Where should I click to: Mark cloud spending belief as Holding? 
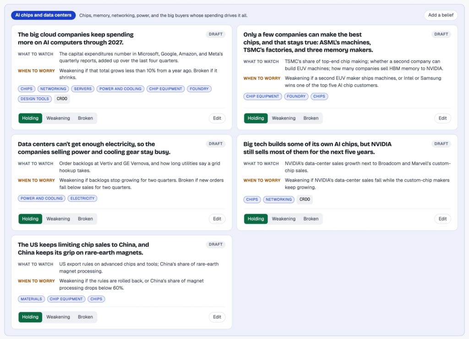click(x=30, y=118)
